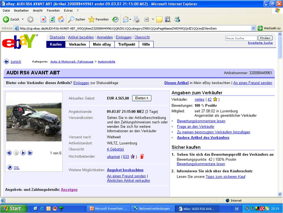Open the Research books toolbar icon

[168, 19]
